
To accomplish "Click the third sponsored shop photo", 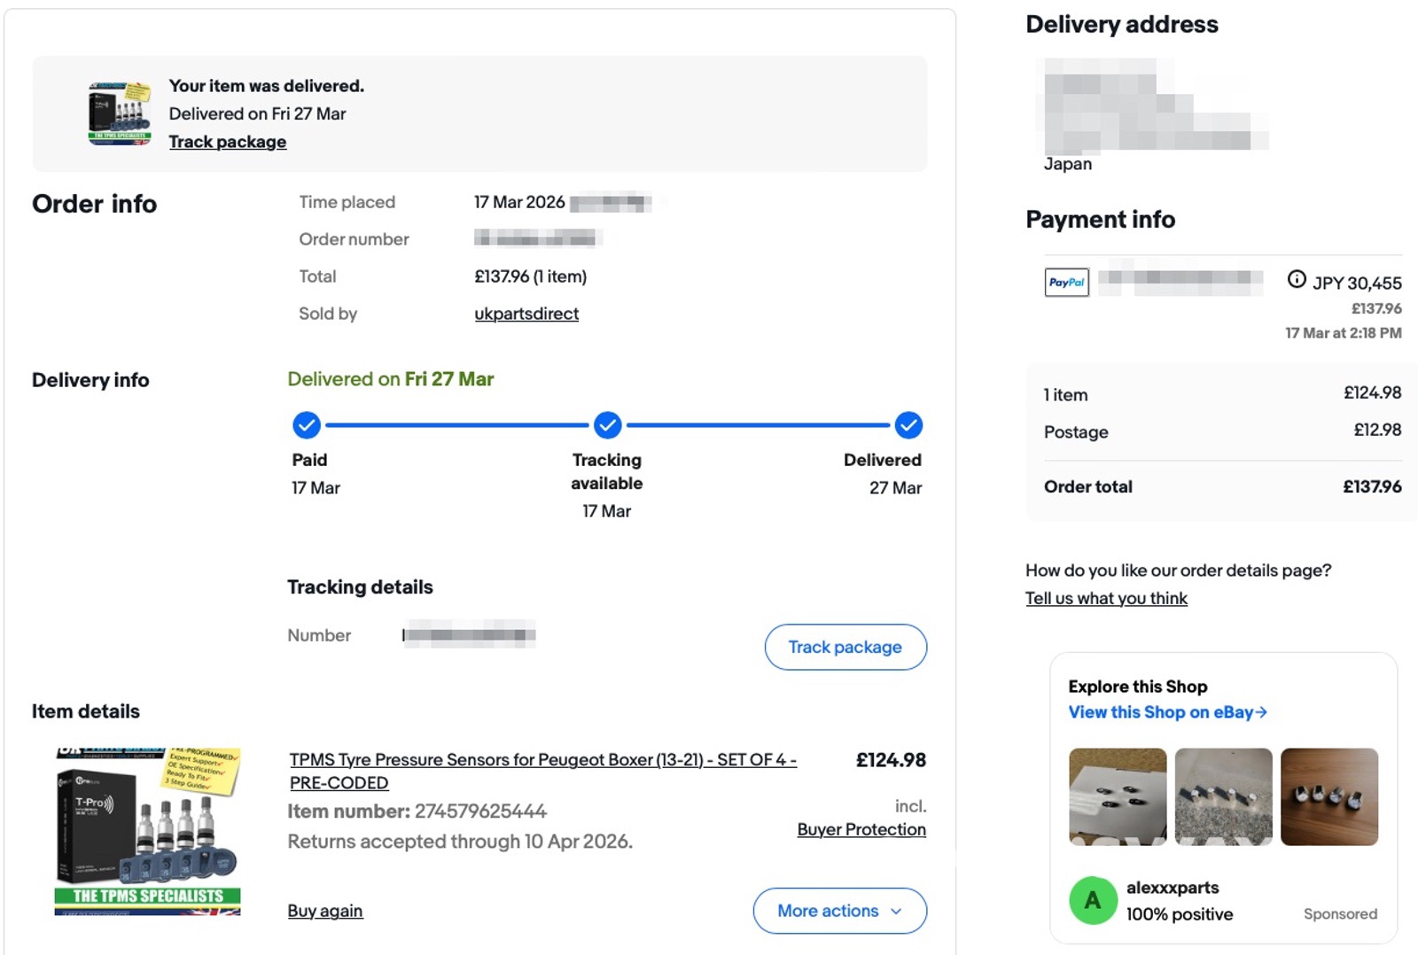I will (1328, 796).
